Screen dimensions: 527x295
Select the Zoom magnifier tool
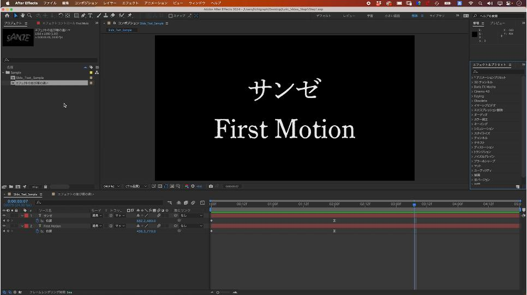point(29,15)
